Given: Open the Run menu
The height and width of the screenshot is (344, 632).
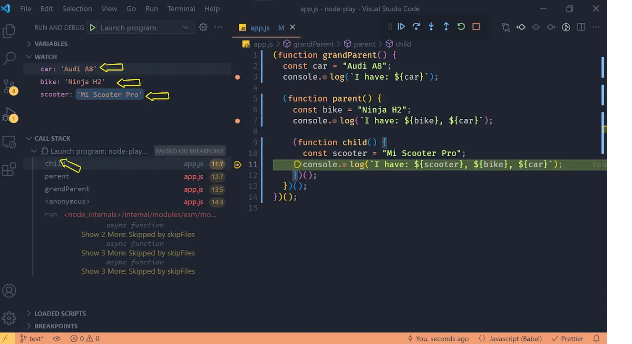Looking at the screenshot, I should coord(152,9).
